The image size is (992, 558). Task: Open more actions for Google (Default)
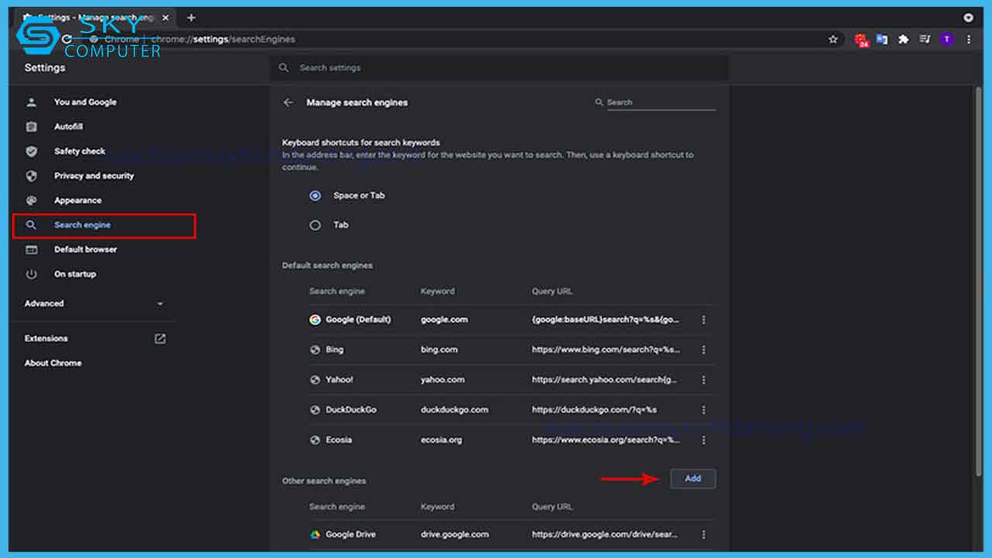tap(704, 319)
